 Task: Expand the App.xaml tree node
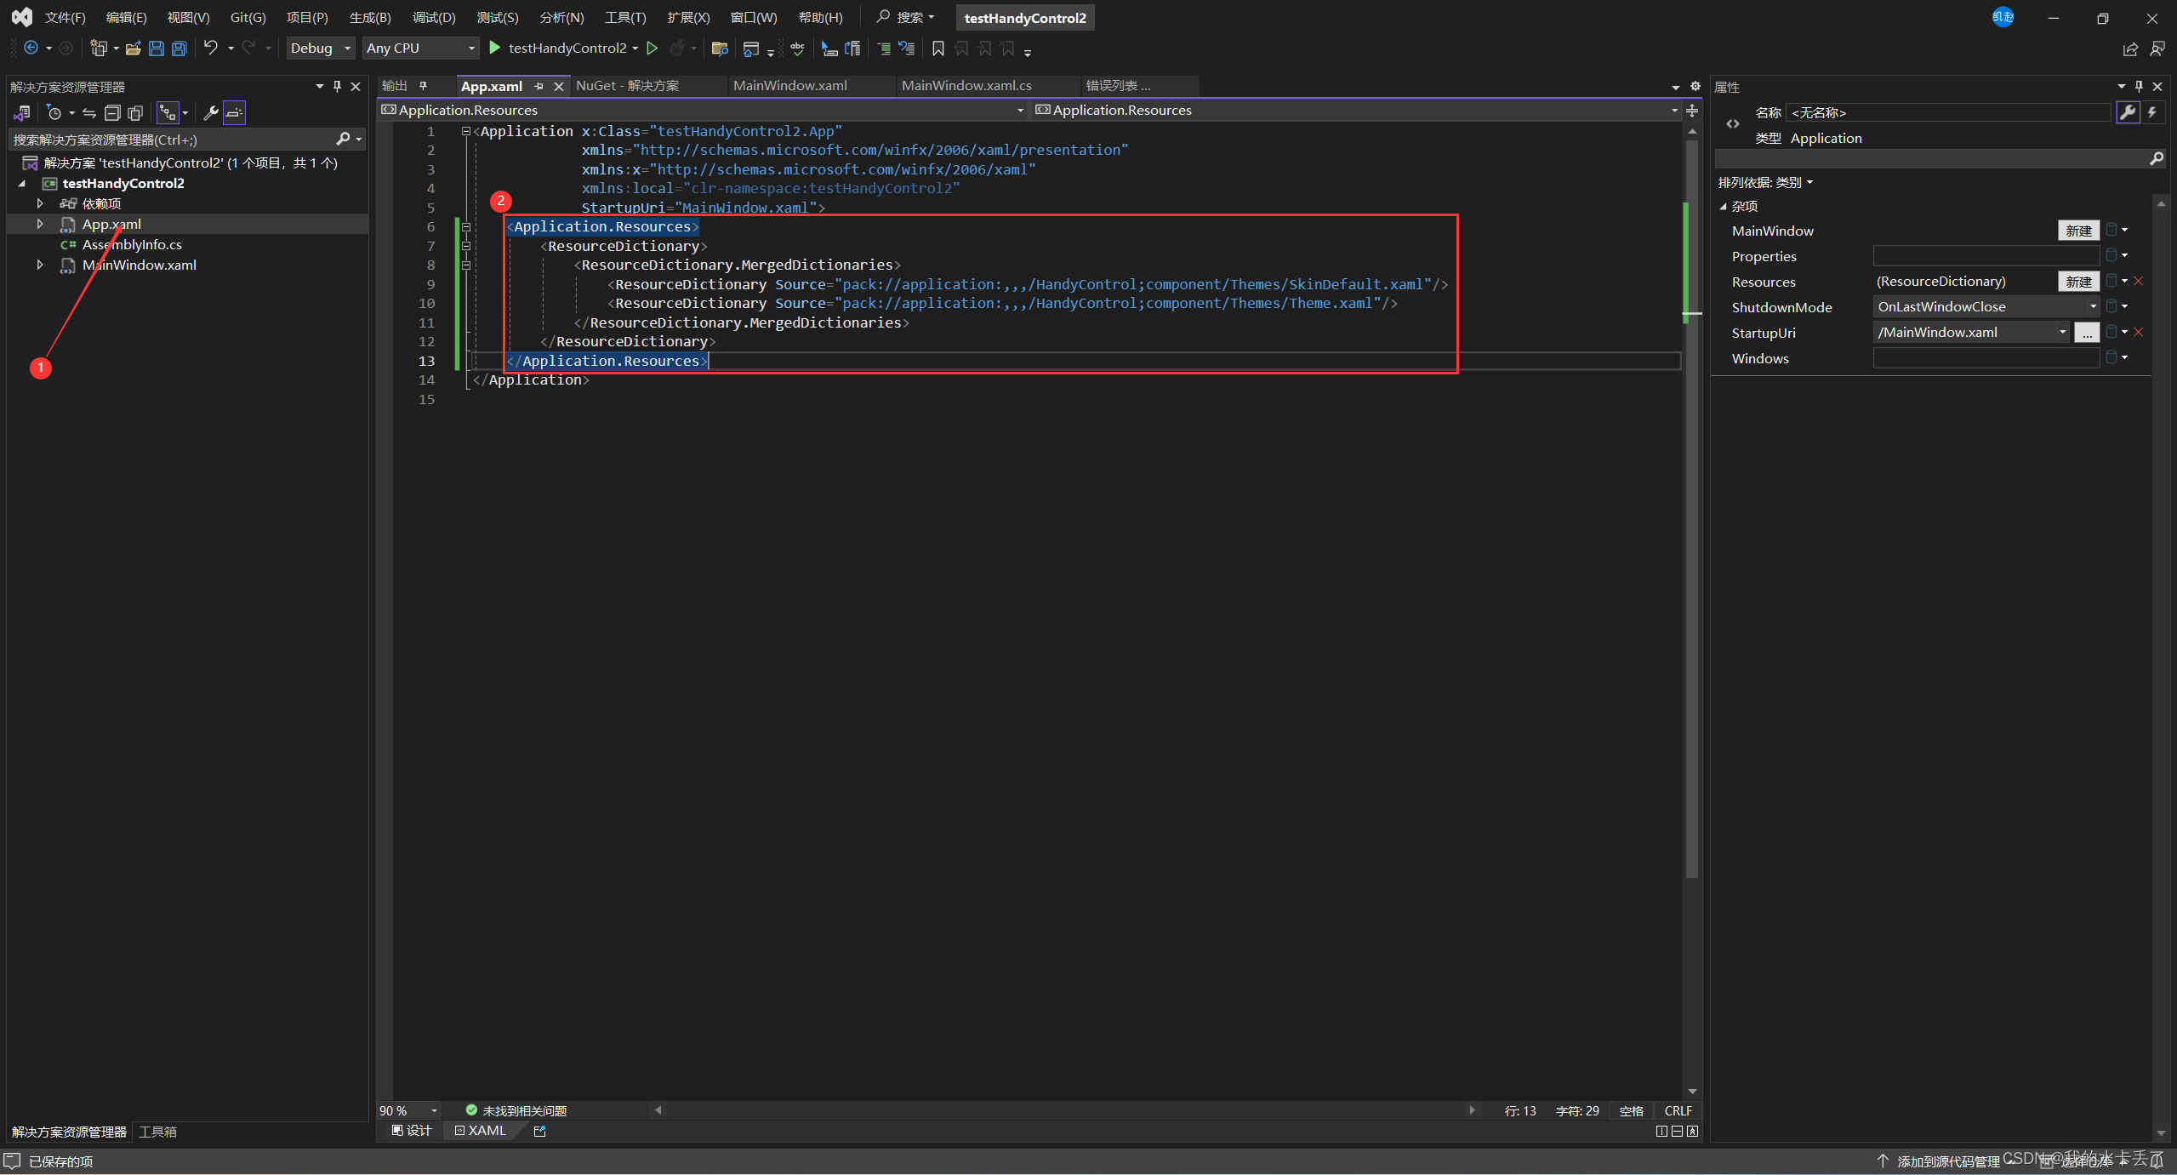40,224
